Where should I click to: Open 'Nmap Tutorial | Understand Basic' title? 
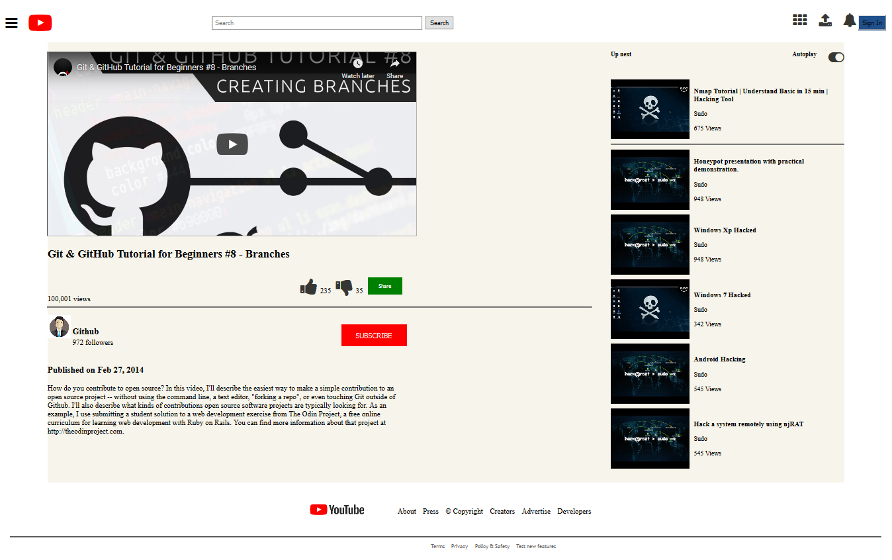click(761, 95)
